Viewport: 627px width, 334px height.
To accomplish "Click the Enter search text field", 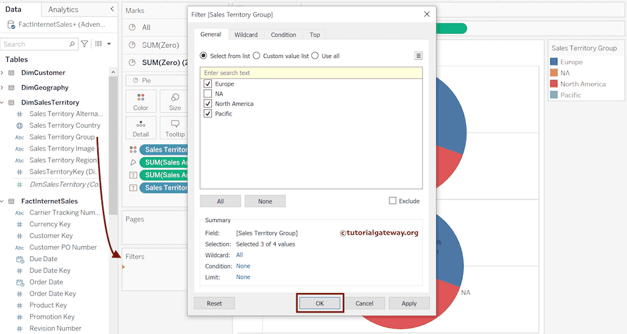I will [x=311, y=73].
